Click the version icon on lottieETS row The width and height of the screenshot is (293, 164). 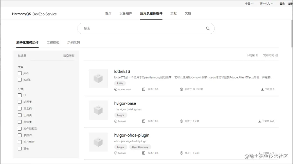coord(144,89)
